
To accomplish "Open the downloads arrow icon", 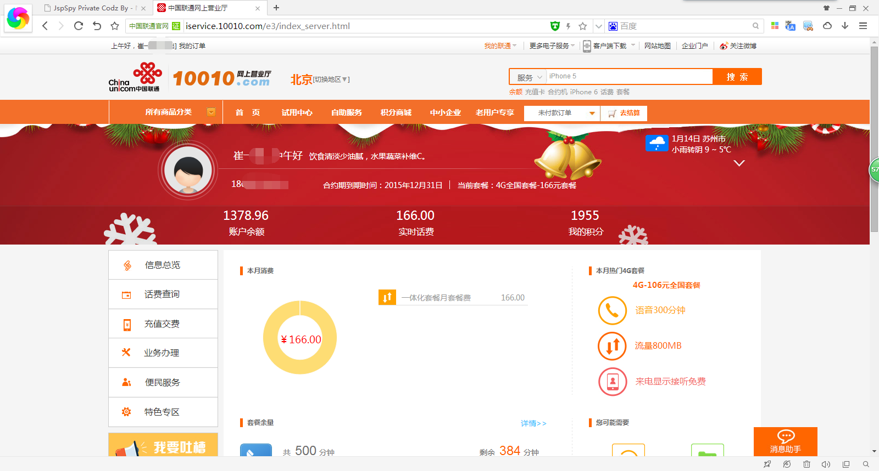I will pyautogui.click(x=845, y=26).
